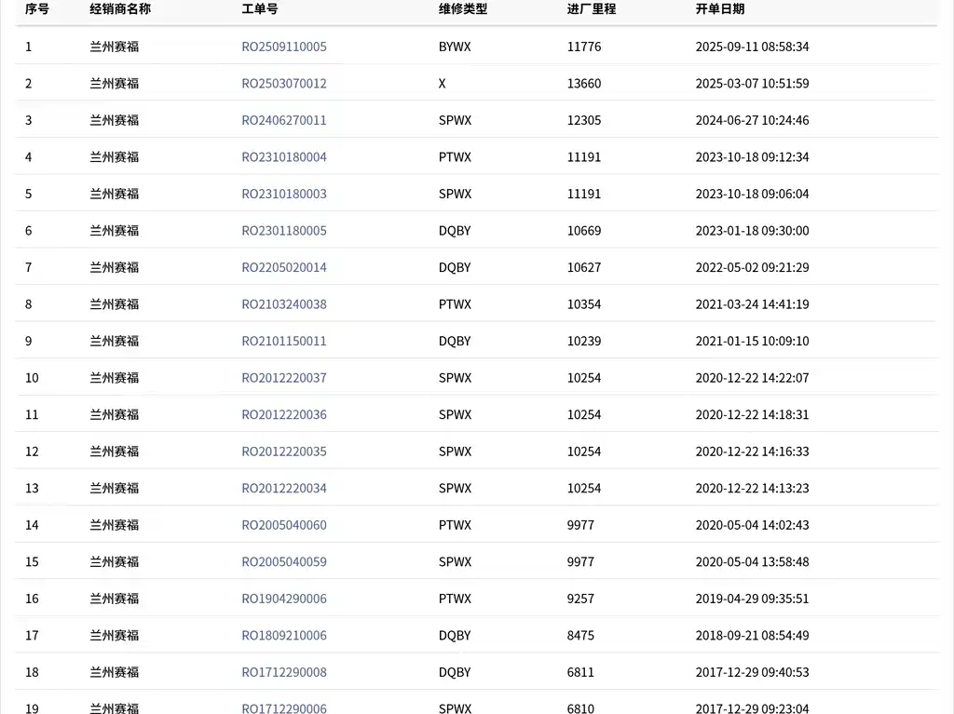Select mileage value 8475
Viewport: 954px width, 714px height.
tap(580, 636)
